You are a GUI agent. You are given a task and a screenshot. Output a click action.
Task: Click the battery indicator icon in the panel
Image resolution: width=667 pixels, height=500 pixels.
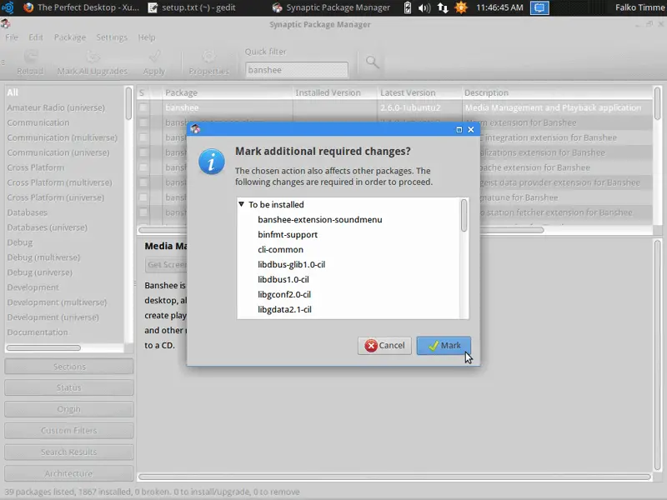point(407,7)
